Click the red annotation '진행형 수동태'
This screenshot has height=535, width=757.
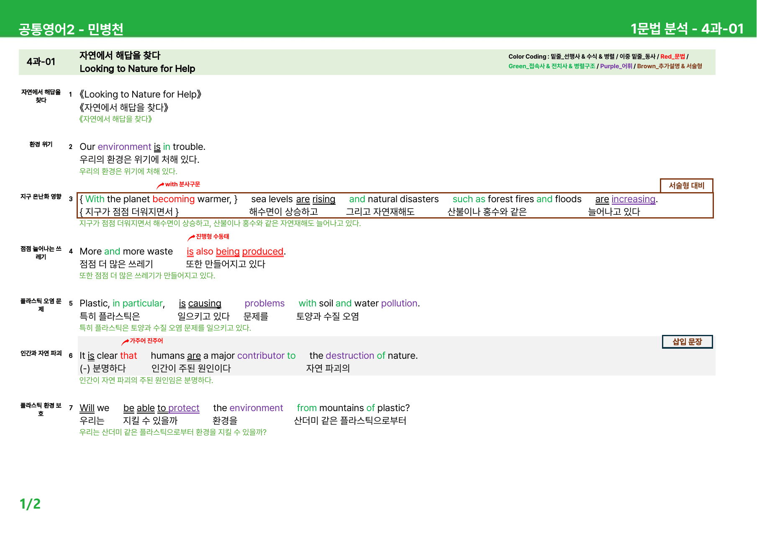point(213,237)
